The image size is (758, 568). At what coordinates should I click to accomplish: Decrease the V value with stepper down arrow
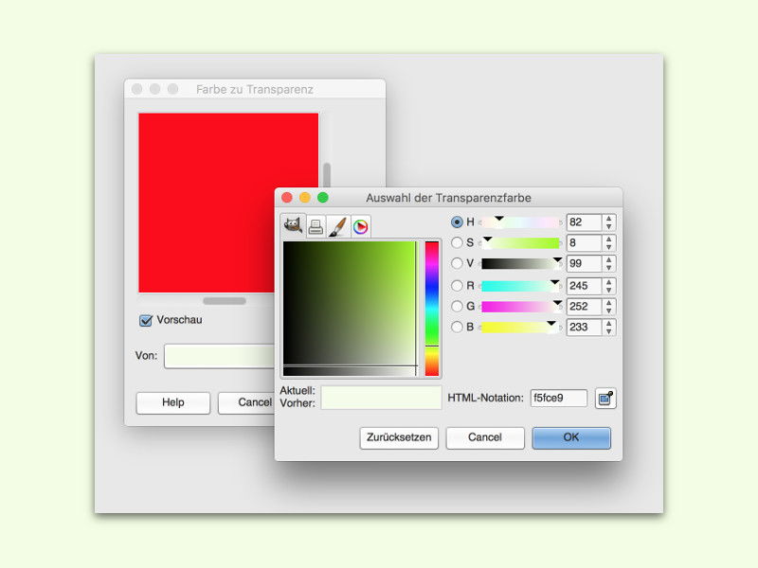point(609,268)
